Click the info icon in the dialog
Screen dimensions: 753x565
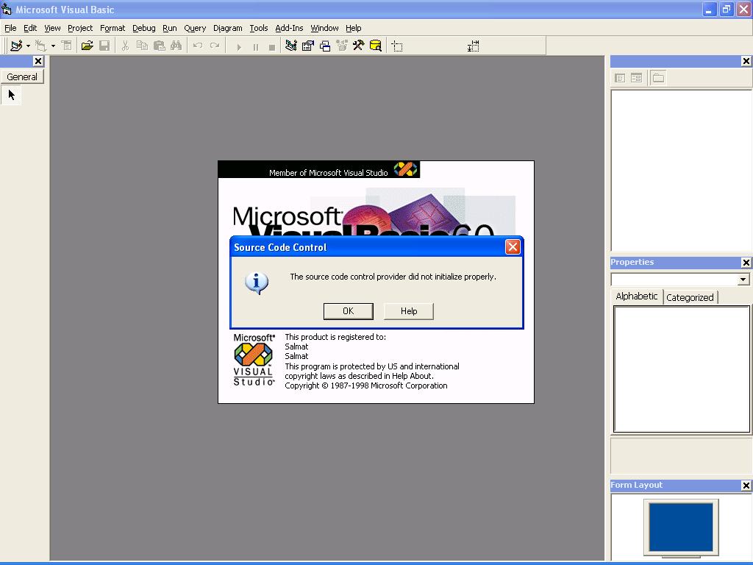(x=257, y=282)
